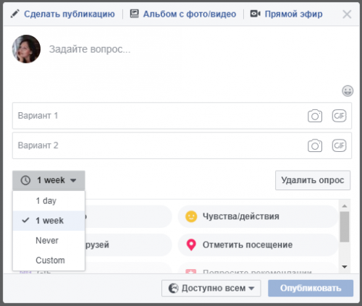Click the scroll-down arrow in options list

(x=345, y=267)
